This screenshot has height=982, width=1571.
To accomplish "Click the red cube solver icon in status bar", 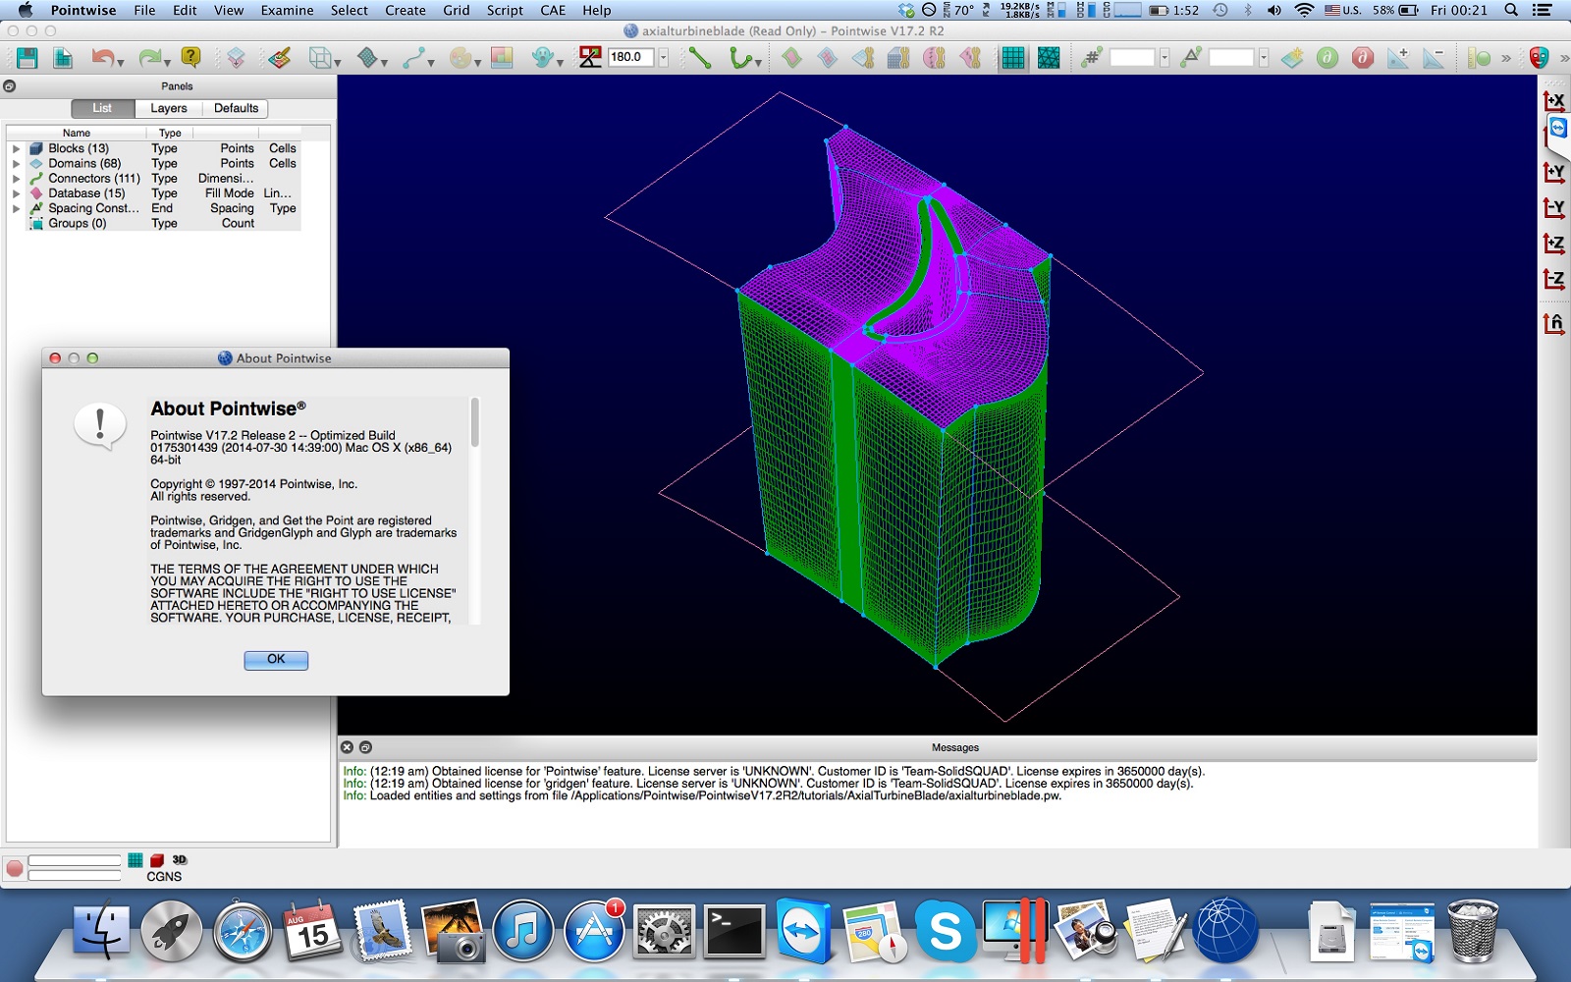I will (x=157, y=860).
